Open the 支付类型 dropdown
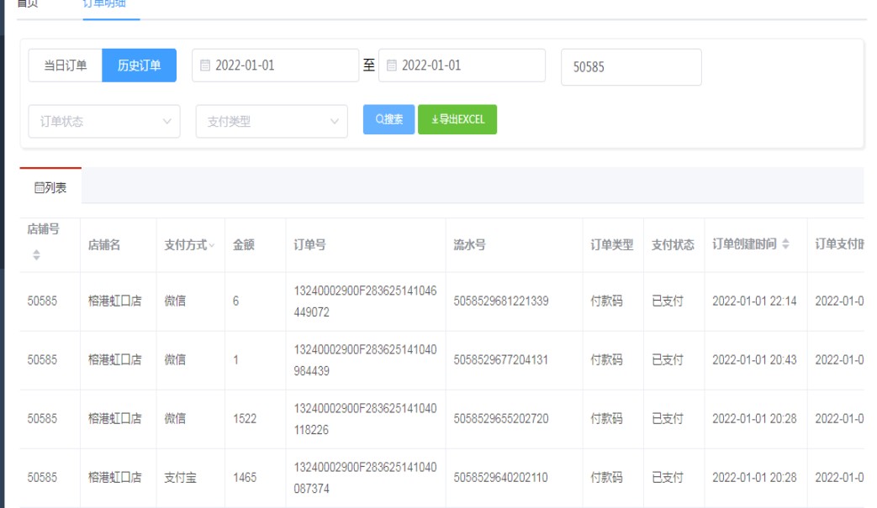This screenshot has height=508, width=877. click(x=271, y=121)
